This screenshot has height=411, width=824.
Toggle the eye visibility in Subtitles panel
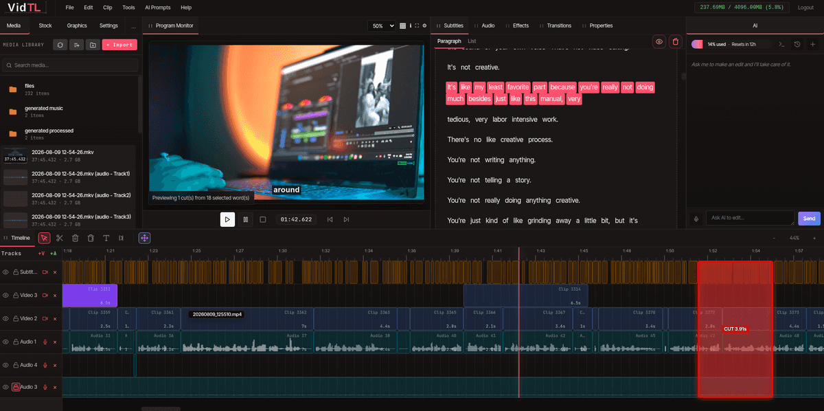click(659, 42)
